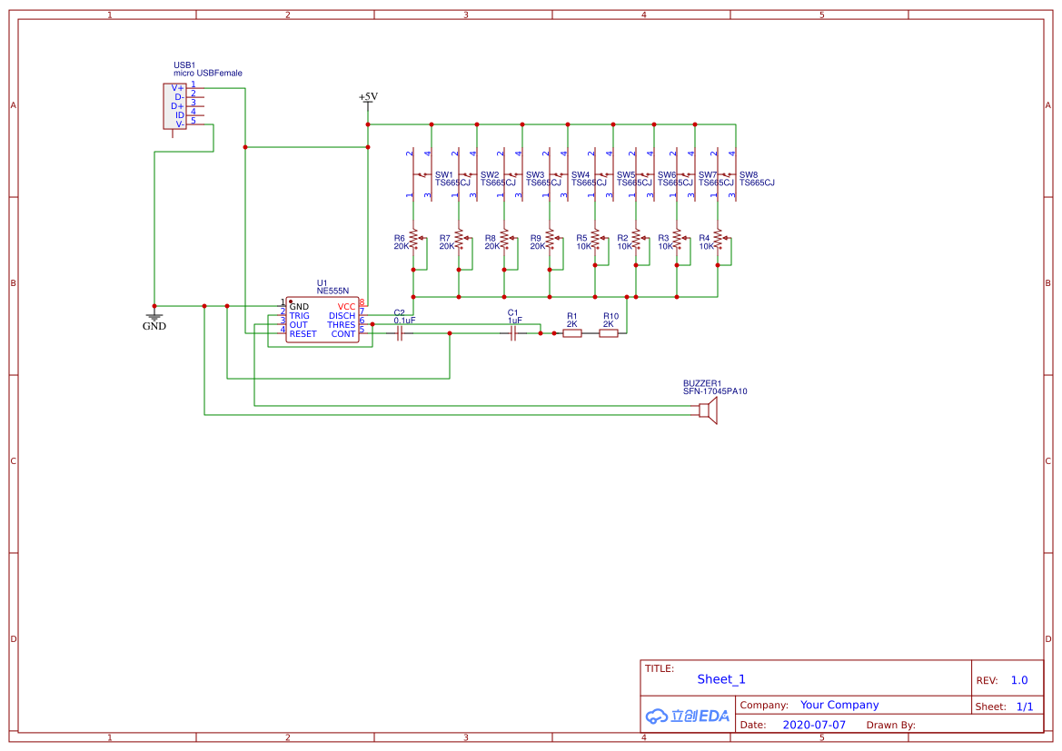Click the D+ pin label on USB1
1062x751 pixels.
177,106
